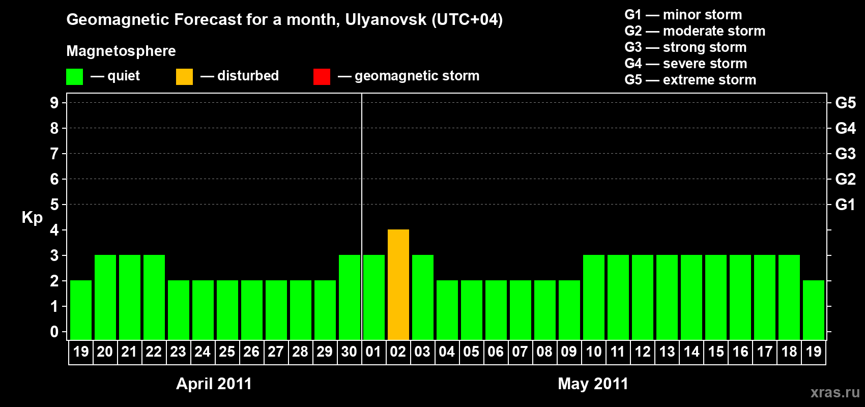Click the G4 right-axis label
This screenshot has height=407, width=865.
pos(846,128)
